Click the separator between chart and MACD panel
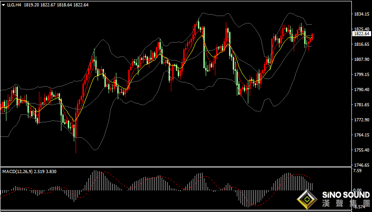Image resolution: width=372 pixels, height=212 pixels. 175,167
